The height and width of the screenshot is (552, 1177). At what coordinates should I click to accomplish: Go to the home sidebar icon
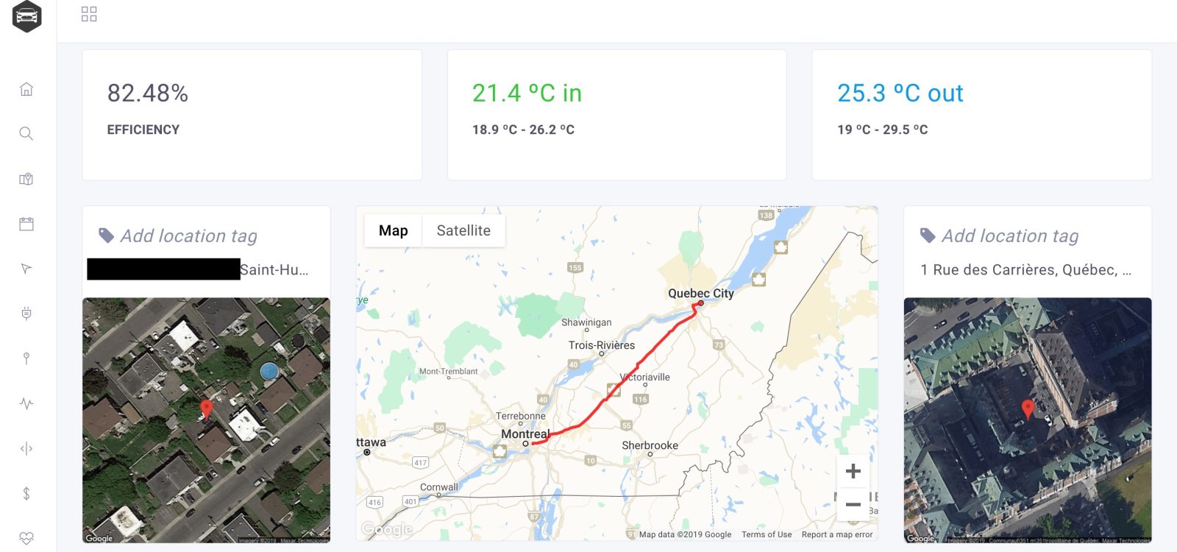(x=26, y=89)
